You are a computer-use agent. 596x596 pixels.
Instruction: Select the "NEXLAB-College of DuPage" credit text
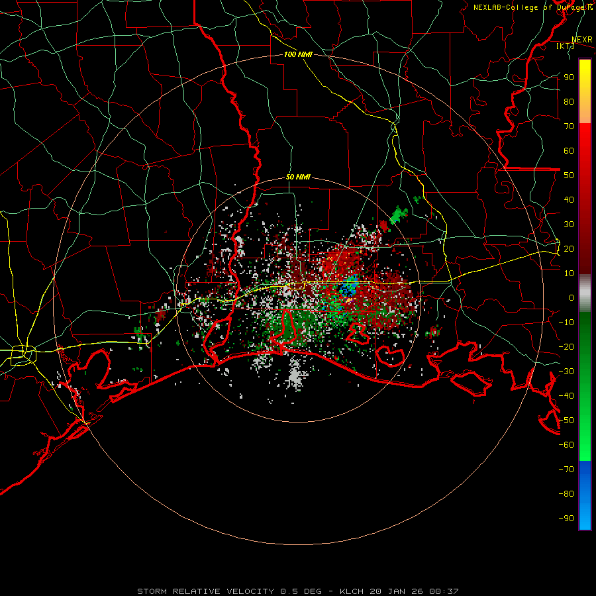[530, 7]
